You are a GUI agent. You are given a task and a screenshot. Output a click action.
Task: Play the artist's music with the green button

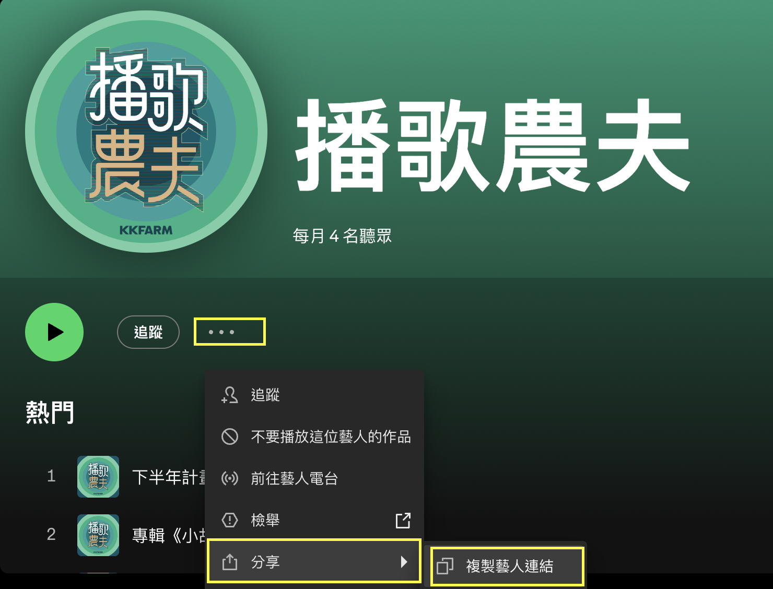(54, 332)
